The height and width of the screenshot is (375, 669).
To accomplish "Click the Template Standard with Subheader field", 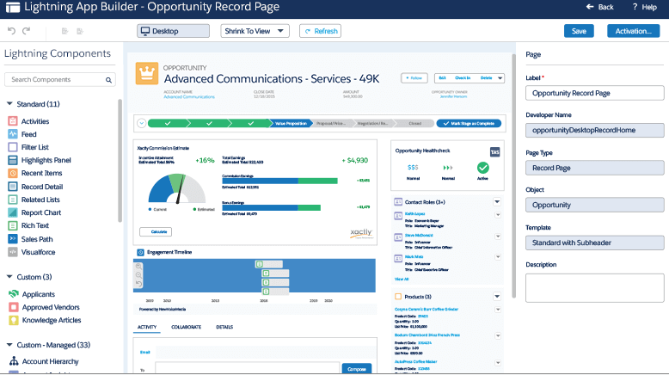I will (595, 243).
